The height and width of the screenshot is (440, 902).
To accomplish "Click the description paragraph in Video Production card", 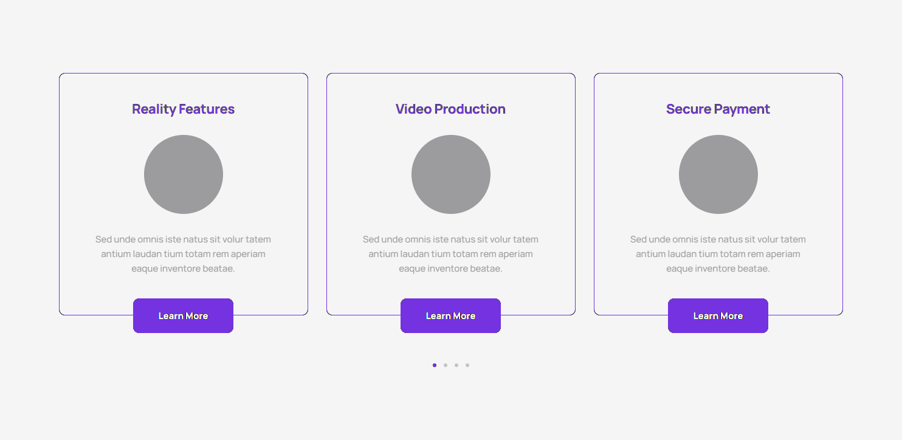I will [x=450, y=254].
